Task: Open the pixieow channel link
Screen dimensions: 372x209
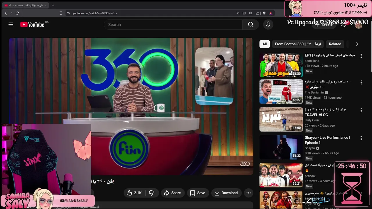Action: 310,176
